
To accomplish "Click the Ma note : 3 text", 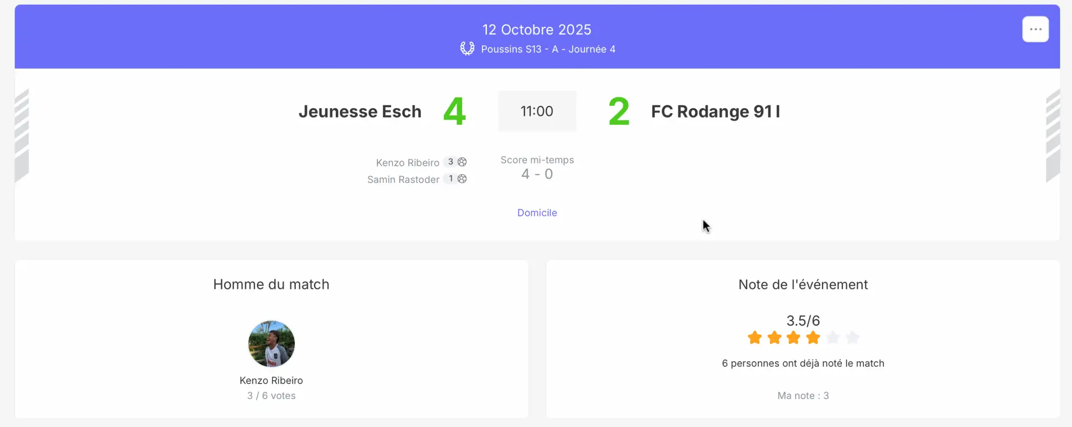I will pos(803,396).
